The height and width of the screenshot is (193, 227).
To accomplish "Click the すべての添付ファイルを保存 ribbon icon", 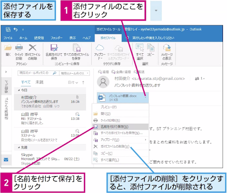I will point(76,48).
